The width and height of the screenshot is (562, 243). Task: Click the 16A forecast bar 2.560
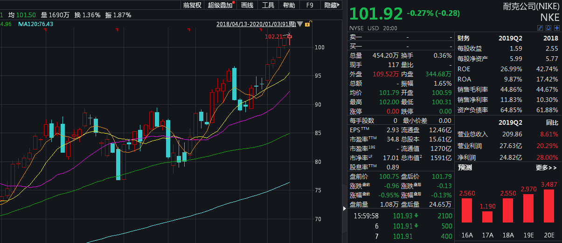coord(467,210)
